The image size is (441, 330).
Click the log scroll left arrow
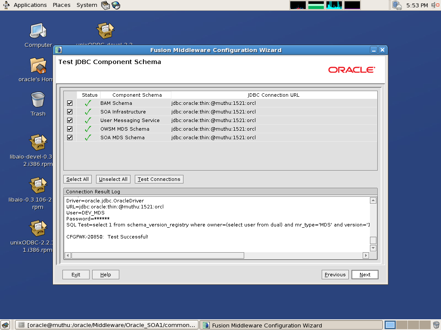click(x=68, y=255)
